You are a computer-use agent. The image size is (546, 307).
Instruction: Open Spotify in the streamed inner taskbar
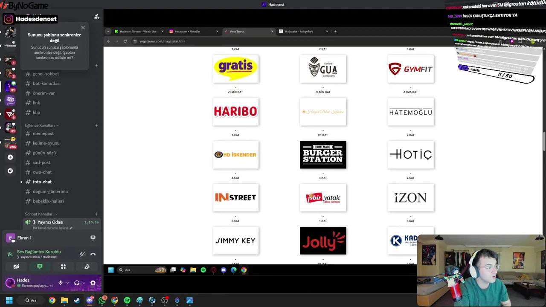(203, 270)
